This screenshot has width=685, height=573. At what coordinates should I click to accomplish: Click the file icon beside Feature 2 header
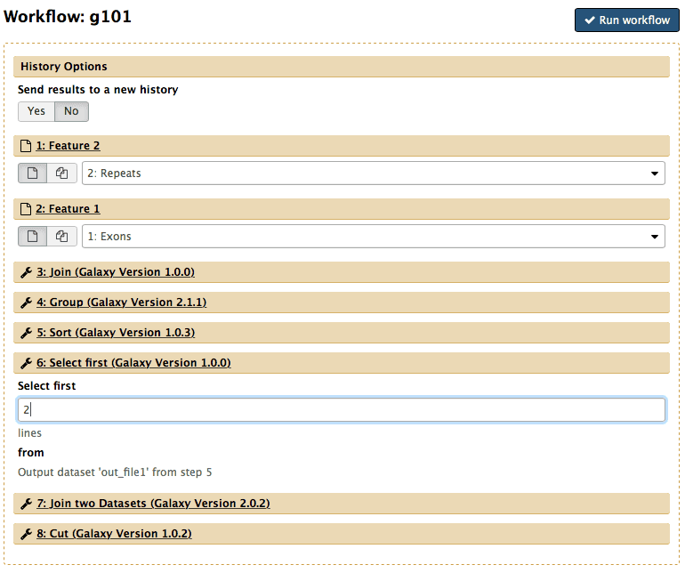click(x=26, y=146)
